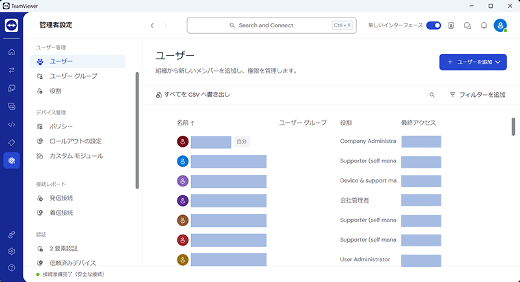Open 2 要素認証 in the sidebar
This screenshot has height=282, width=520.
coord(64,248)
